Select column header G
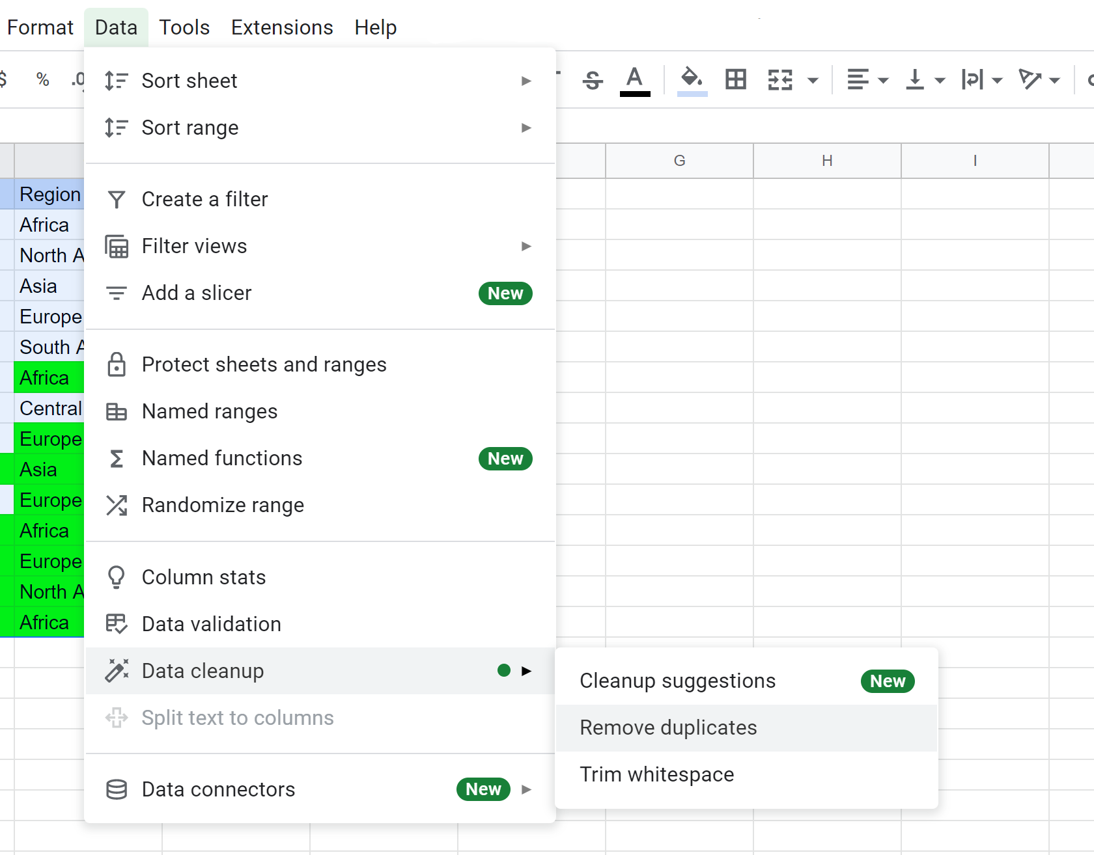 click(679, 161)
